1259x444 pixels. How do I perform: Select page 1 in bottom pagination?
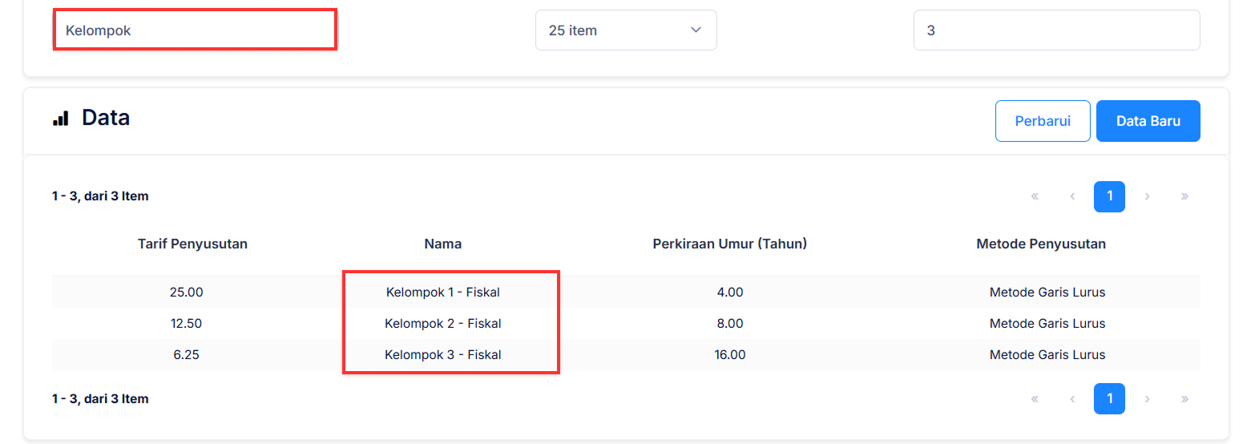(1109, 399)
